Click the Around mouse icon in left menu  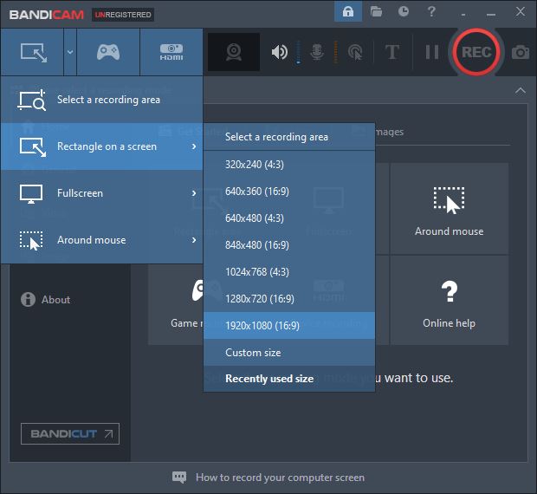31,240
